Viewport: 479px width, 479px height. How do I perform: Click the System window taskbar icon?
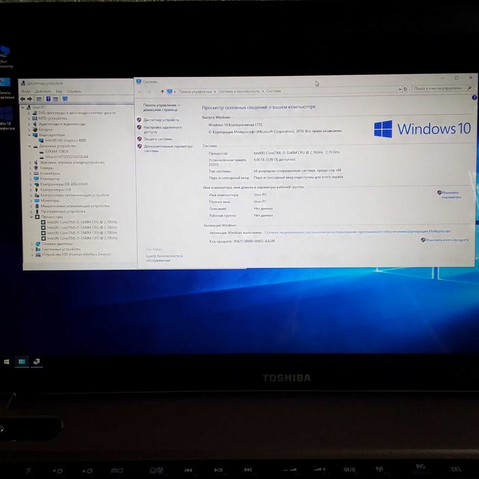tap(22, 362)
